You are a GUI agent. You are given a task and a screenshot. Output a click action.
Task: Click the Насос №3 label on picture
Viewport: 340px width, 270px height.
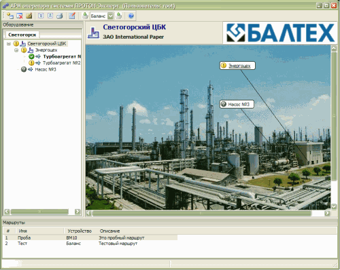pyautogui.click(x=239, y=104)
